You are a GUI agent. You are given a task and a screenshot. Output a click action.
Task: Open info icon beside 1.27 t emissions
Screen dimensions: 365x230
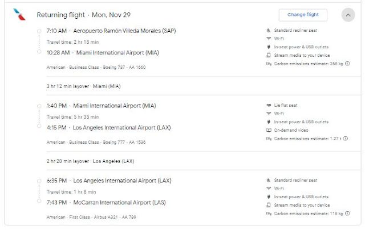click(x=347, y=138)
